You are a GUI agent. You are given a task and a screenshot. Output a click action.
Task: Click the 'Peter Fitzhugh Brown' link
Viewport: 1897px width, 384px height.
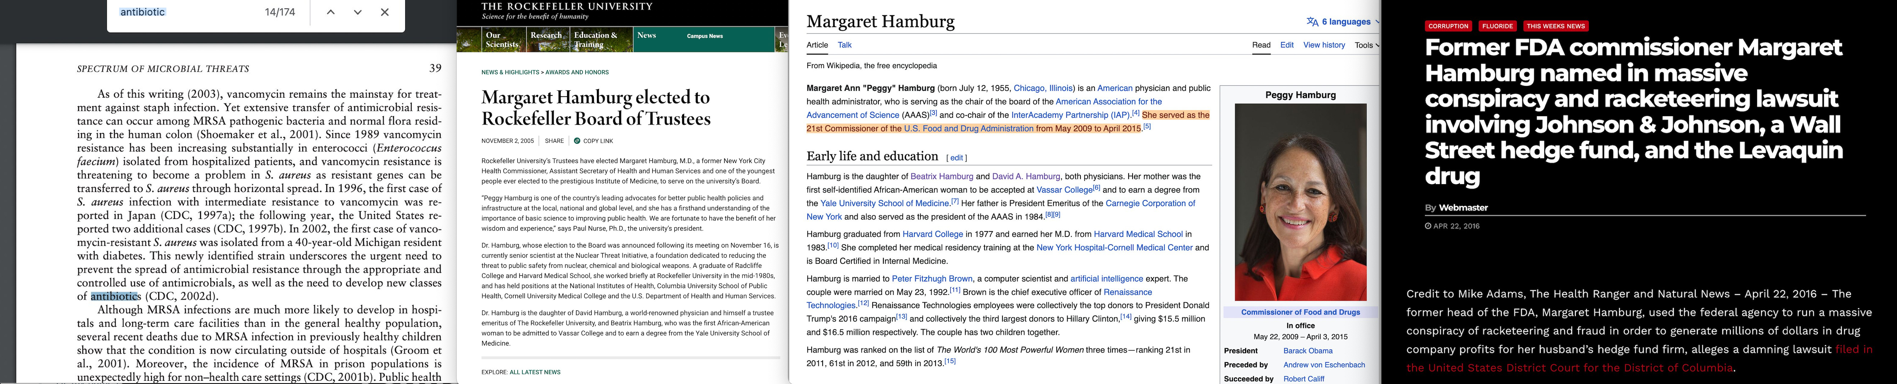coord(932,279)
